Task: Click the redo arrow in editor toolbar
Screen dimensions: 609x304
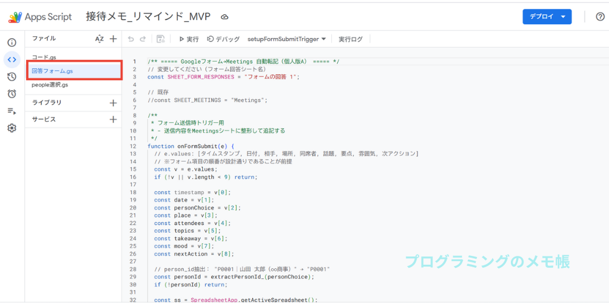Action: (x=143, y=39)
